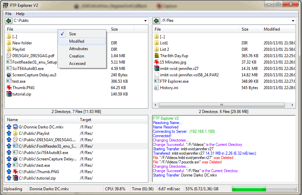Viewport: 302px width, 195px height.
Task: Click upload arrow for C:\Public\test.exe queue item
Action: [9, 165]
